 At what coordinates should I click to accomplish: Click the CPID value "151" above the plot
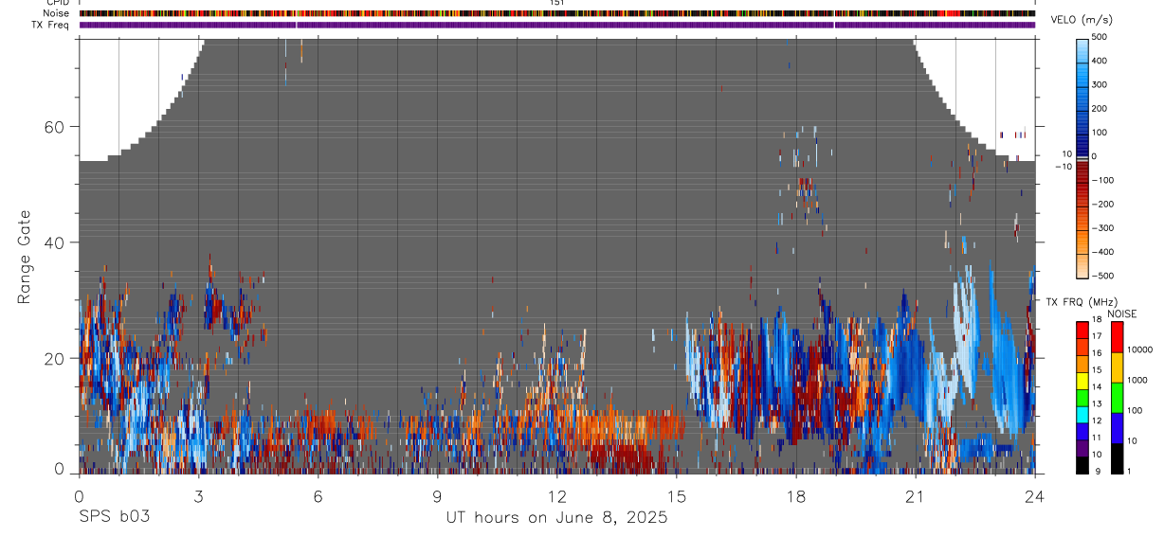pos(557,3)
